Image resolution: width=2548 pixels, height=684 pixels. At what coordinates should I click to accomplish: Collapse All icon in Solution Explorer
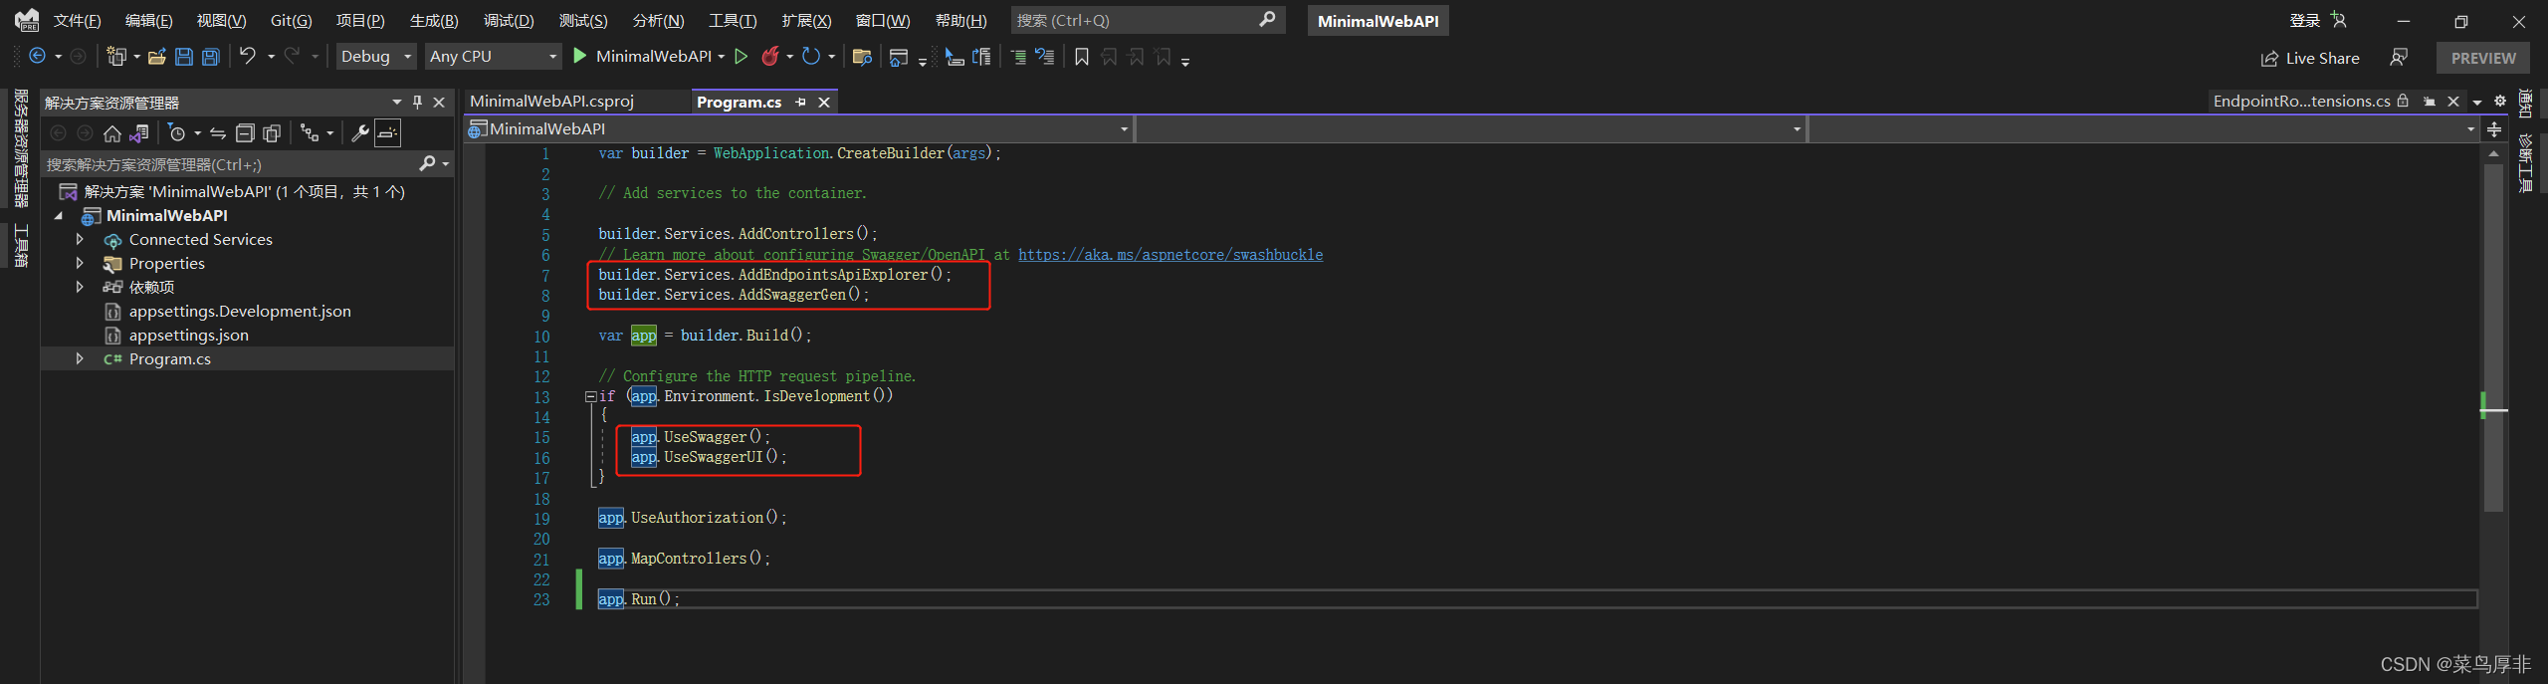coord(245,132)
